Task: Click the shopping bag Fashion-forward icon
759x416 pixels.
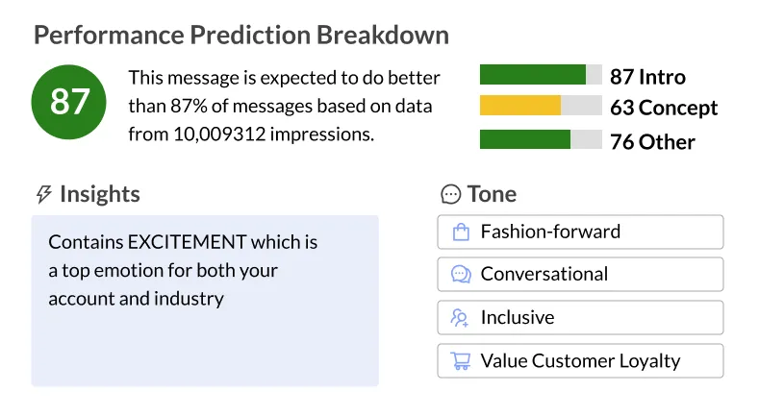Action: click(x=460, y=232)
